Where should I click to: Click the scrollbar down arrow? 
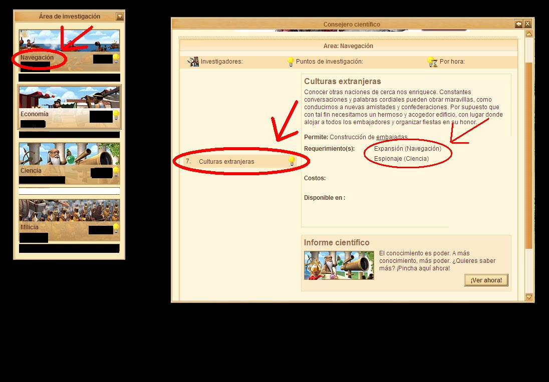[528, 297]
